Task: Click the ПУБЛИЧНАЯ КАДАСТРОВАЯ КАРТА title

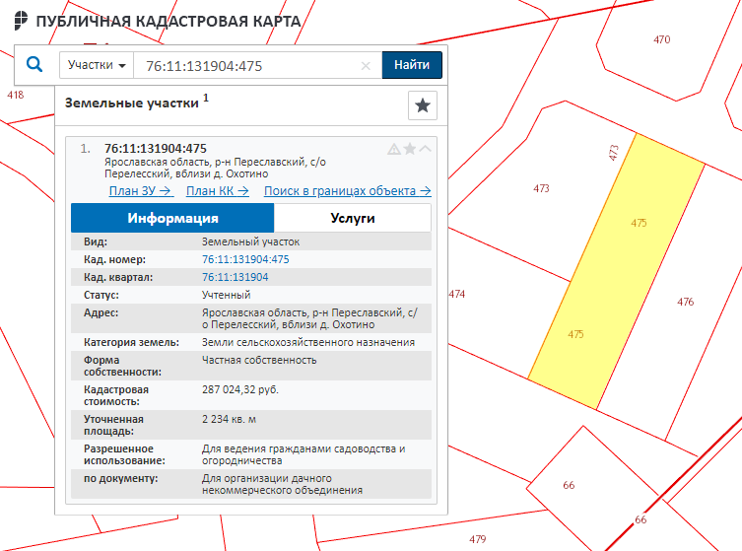Action: [169, 22]
